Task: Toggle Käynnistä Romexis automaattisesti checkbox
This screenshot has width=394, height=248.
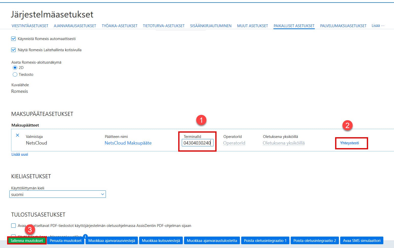Action: click(x=13, y=39)
